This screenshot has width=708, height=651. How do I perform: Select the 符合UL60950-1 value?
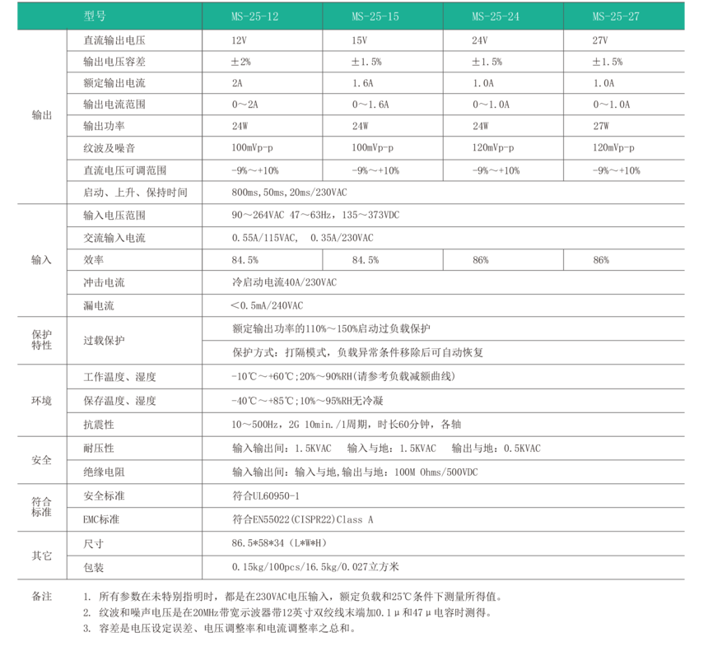click(266, 496)
